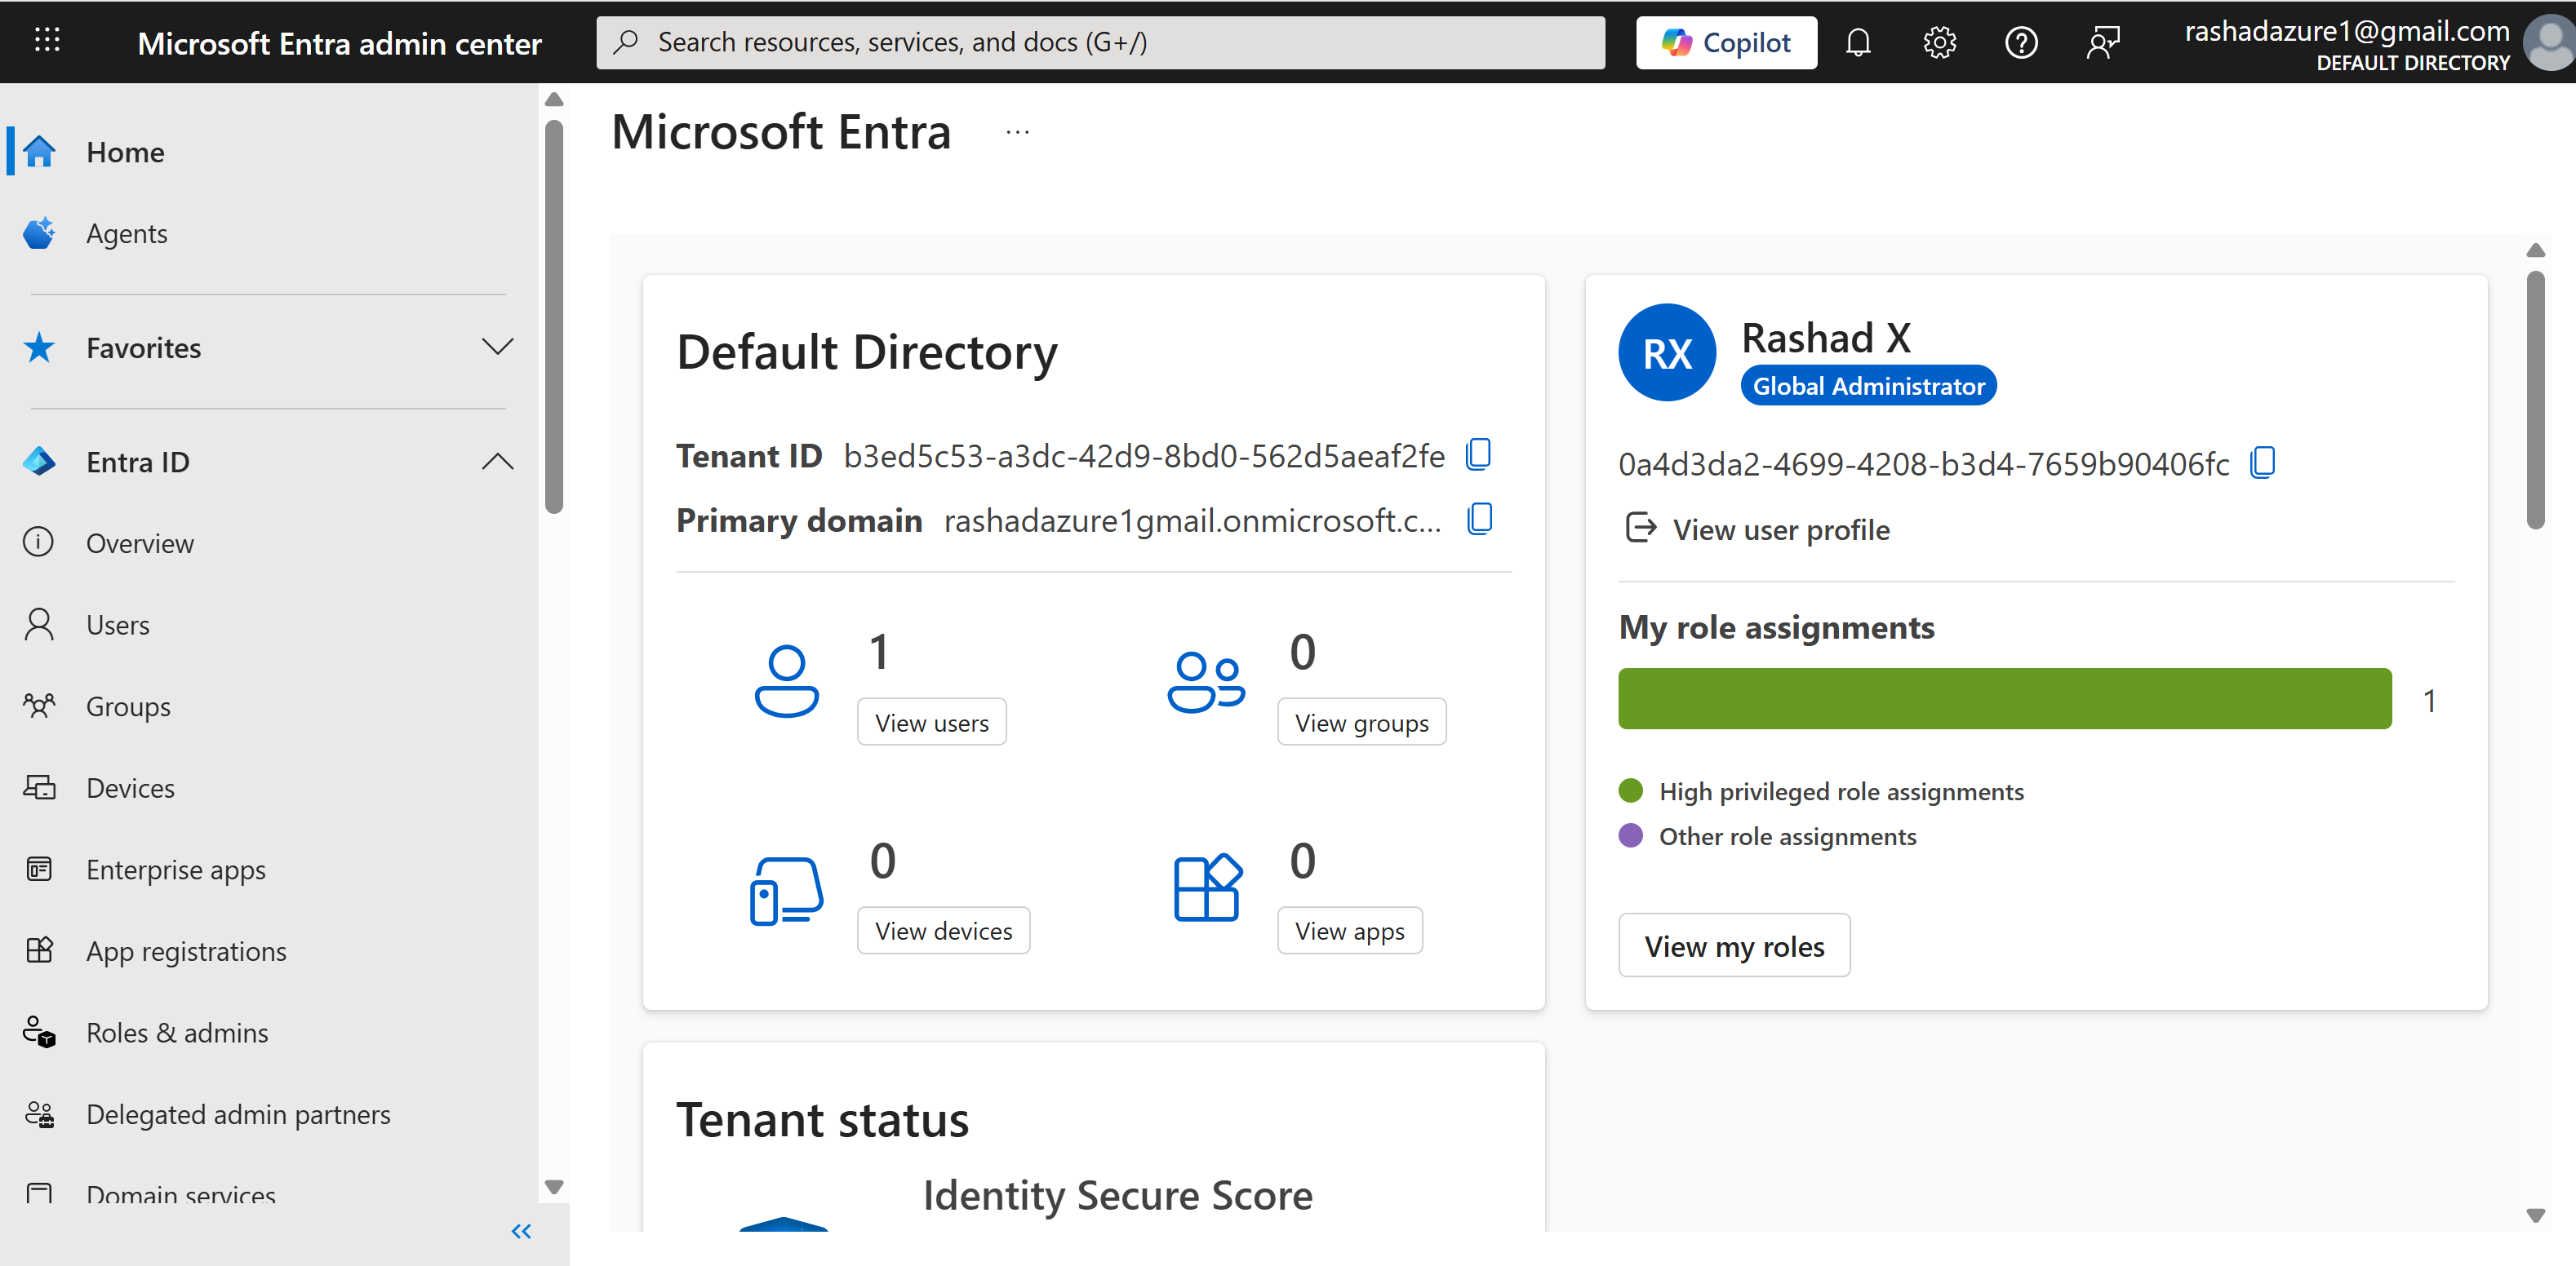
Task: Go to Users in the sidebar
Action: [x=117, y=625]
